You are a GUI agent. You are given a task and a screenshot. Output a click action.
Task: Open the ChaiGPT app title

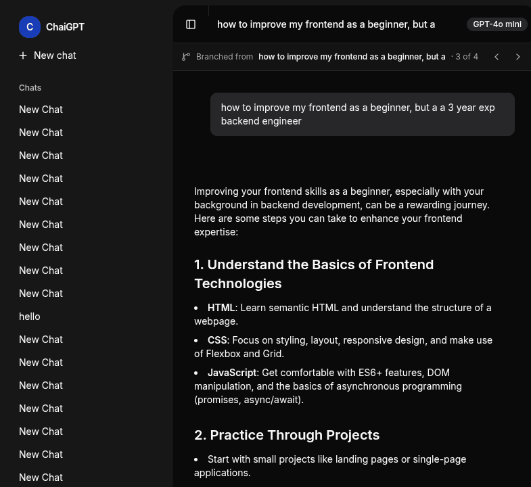65,27
